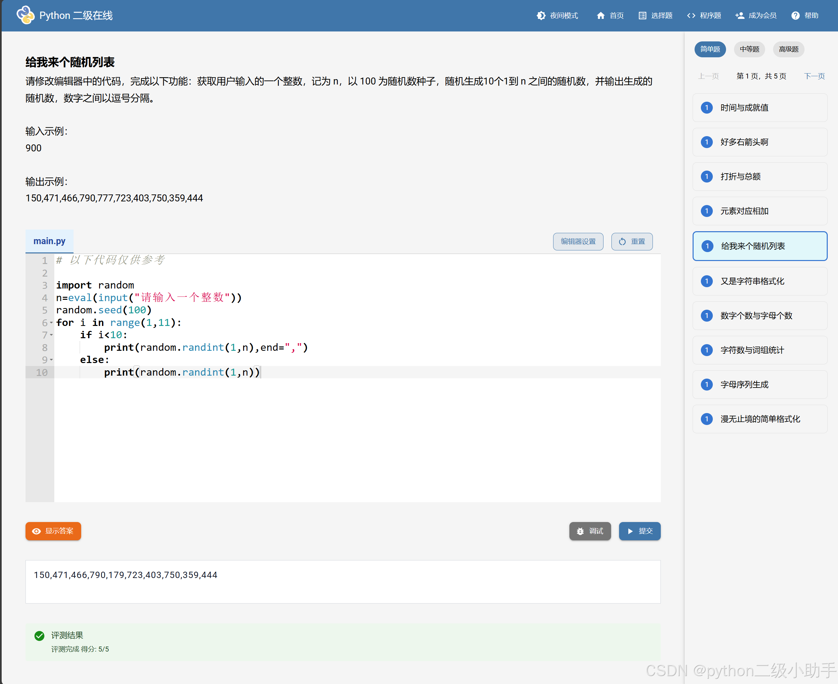This screenshot has width=838, height=684.
Task: Click the debug (调试) bug button
Action: pyautogui.click(x=590, y=531)
